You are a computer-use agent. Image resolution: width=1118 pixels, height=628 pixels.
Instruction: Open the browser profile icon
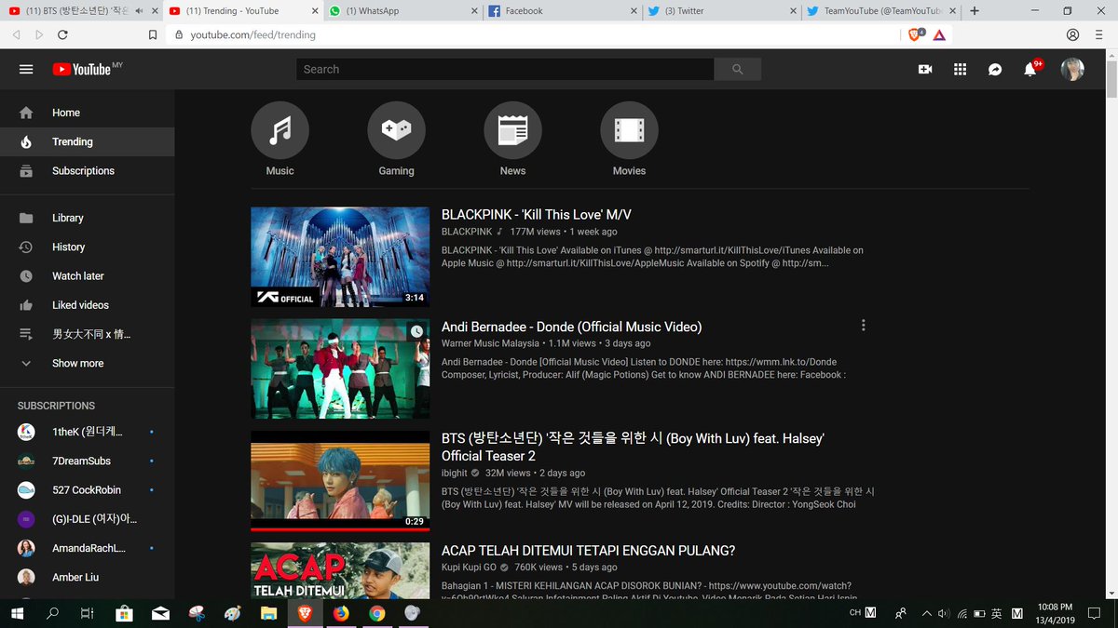1072,34
